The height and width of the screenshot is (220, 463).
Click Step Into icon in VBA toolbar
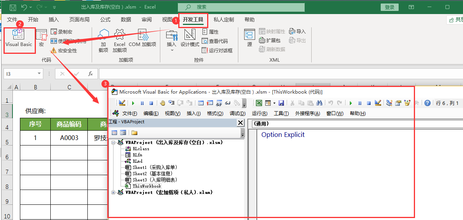click(x=171, y=103)
